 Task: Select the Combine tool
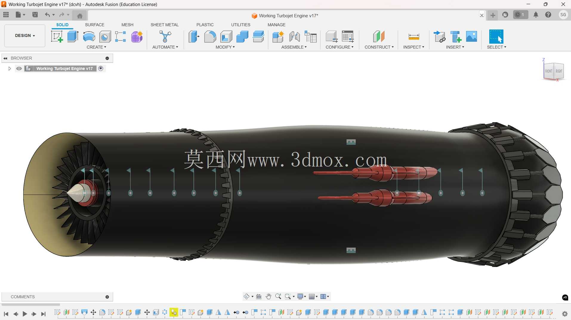[x=242, y=37]
